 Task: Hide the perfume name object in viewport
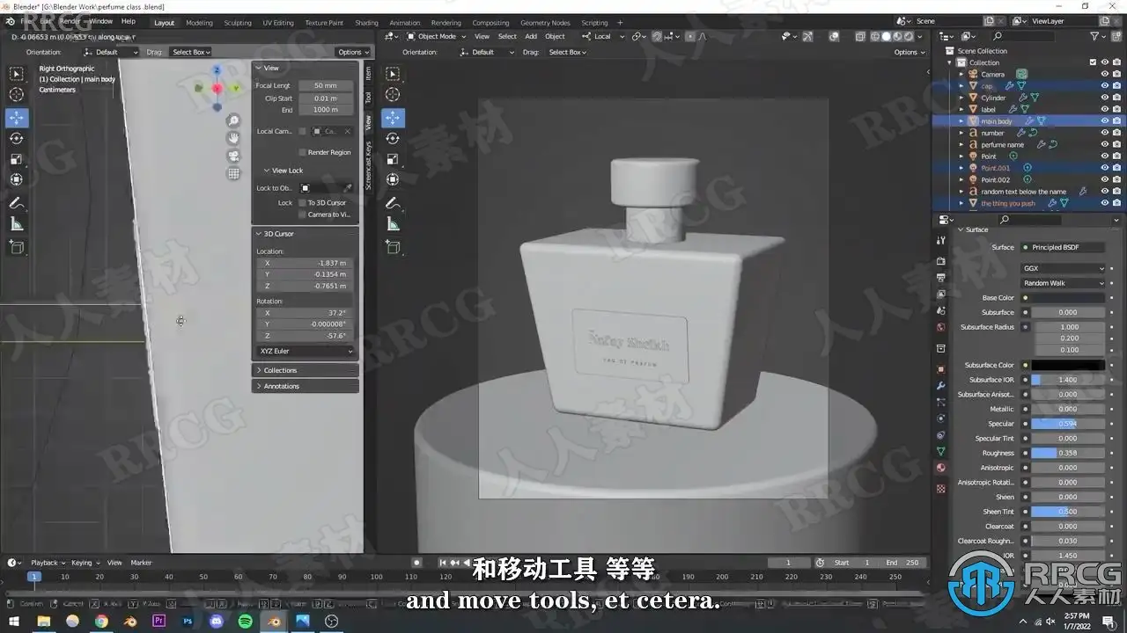[x=1104, y=144]
